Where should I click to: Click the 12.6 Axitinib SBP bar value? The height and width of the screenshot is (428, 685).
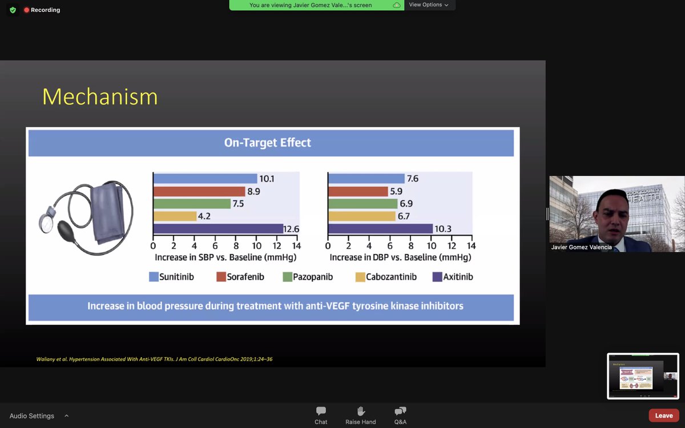pyautogui.click(x=292, y=229)
